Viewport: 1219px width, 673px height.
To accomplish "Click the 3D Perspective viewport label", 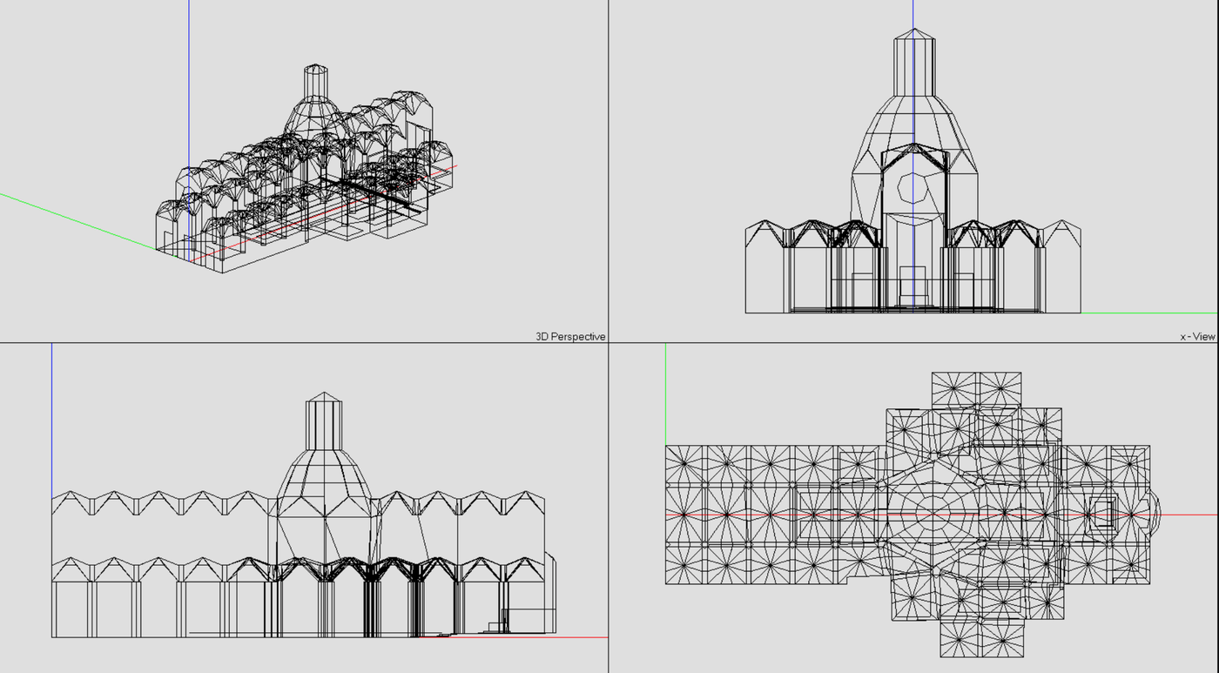I will 570,336.
